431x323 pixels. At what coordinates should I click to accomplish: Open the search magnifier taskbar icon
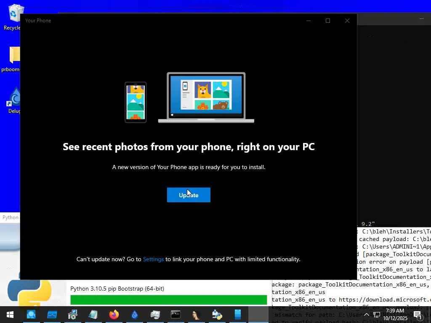[x=31, y=315]
